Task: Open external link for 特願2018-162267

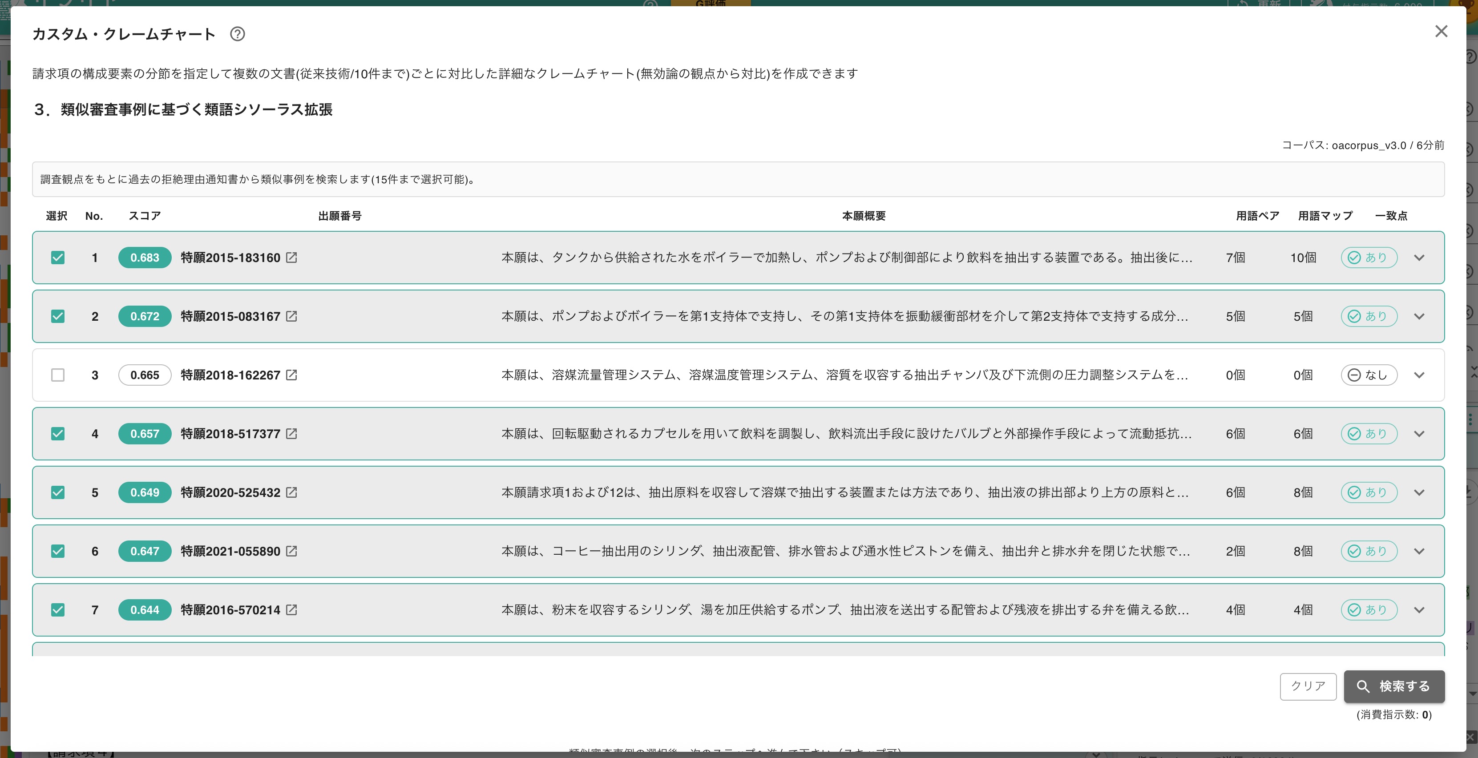Action: click(291, 375)
